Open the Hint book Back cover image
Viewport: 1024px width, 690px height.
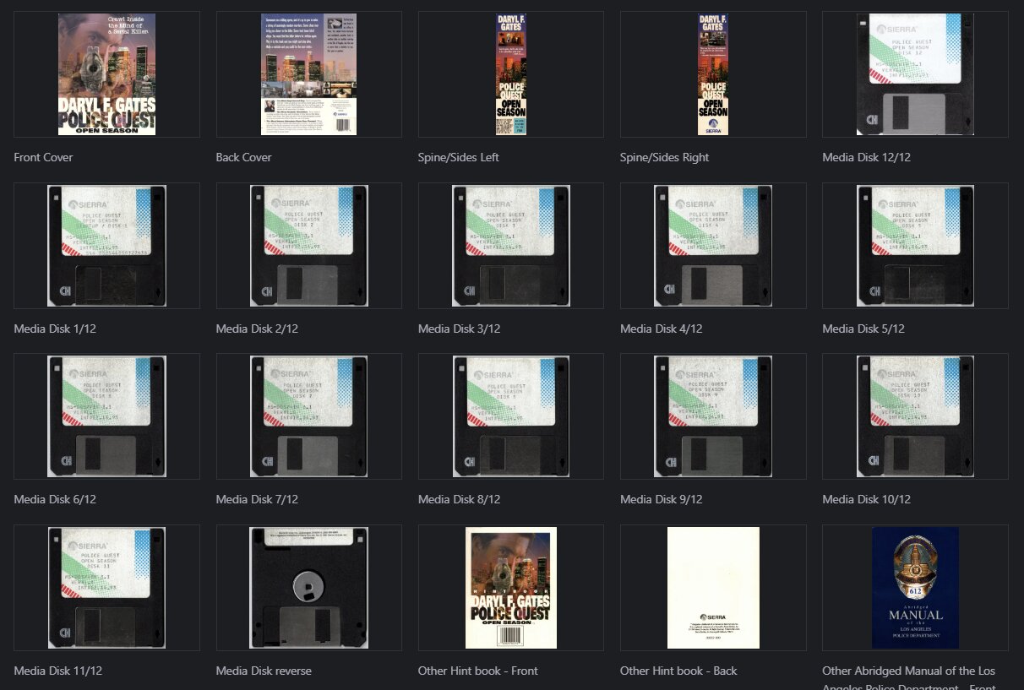coord(713,588)
